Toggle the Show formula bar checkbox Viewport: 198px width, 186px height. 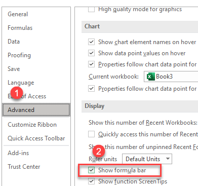click(91, 170)
